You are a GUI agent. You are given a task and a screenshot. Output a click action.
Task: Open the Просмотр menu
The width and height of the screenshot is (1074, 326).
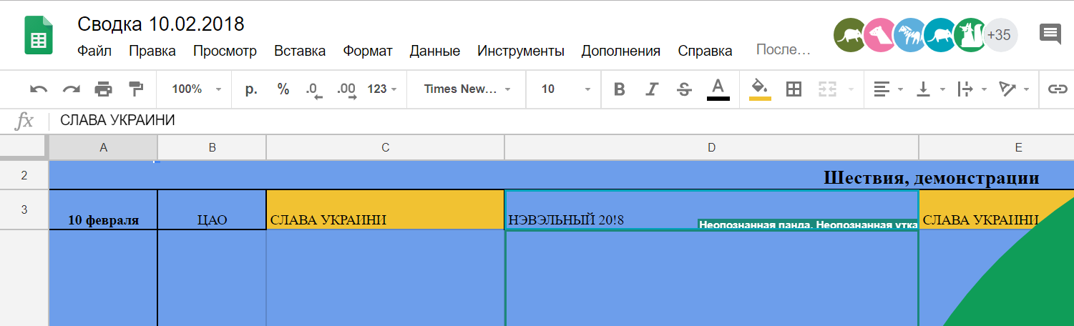[225, 51]
